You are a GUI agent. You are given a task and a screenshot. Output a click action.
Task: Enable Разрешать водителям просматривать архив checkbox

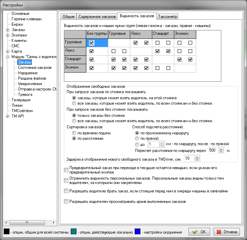pos(66,202)
